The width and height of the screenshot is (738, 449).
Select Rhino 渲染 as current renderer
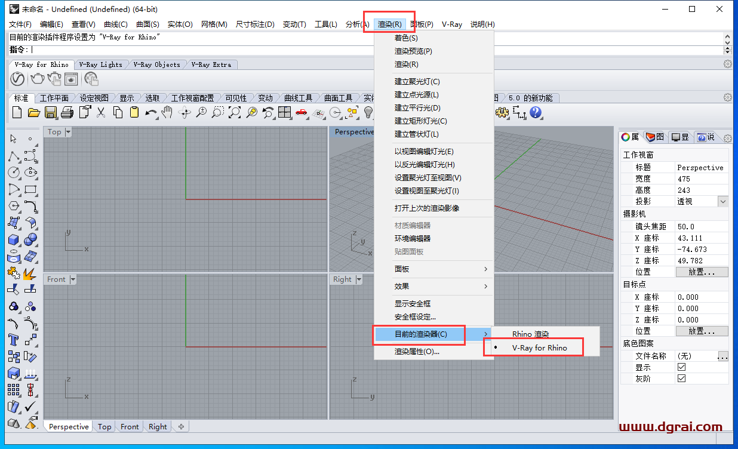click(530, 334)
